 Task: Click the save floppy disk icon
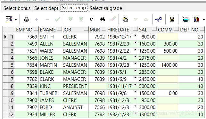click(172, 20)
